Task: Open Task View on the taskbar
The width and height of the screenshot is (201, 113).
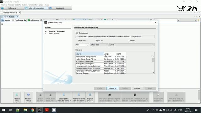Action: [x=10, y=110]
